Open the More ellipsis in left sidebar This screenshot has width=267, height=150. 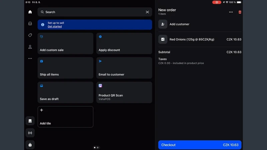(x=30, y=58)
